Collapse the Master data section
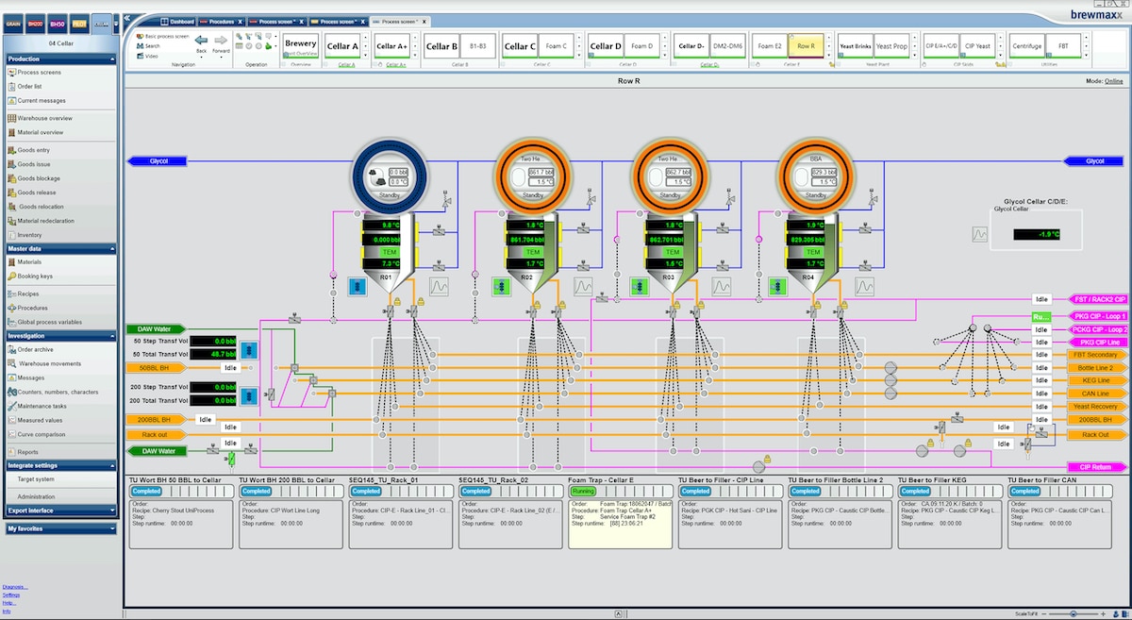Image resolution: width=1132 pixels, height=620 pixels. pos(112,249)
